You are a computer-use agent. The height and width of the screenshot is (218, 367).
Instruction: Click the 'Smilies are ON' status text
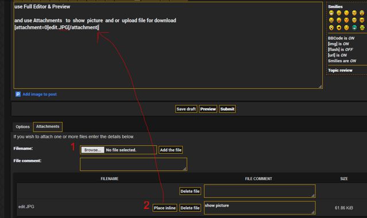342,61
